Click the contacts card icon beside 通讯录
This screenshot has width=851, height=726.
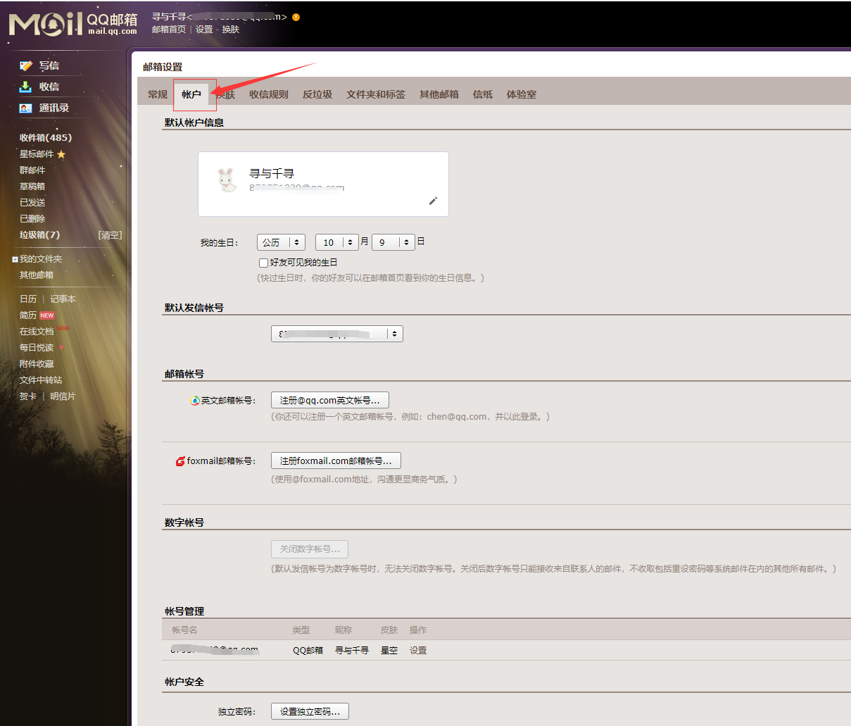click(26, 108)
